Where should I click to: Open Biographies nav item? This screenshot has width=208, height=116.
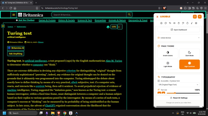(x=100, y=20)
